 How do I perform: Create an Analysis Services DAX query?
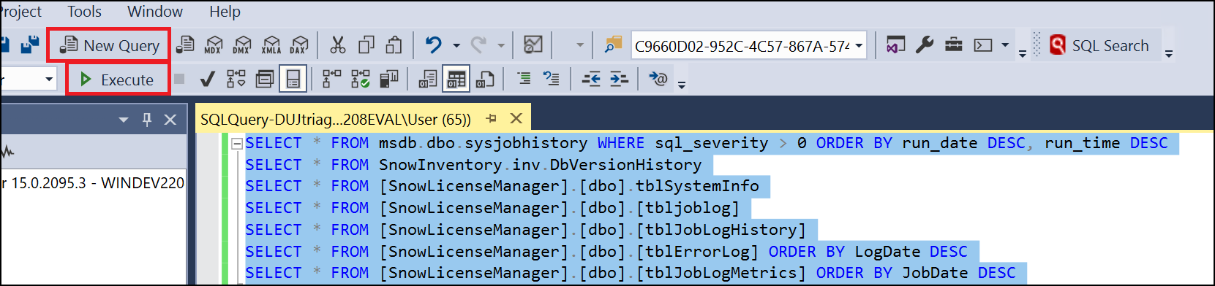[x=299, y=45]
